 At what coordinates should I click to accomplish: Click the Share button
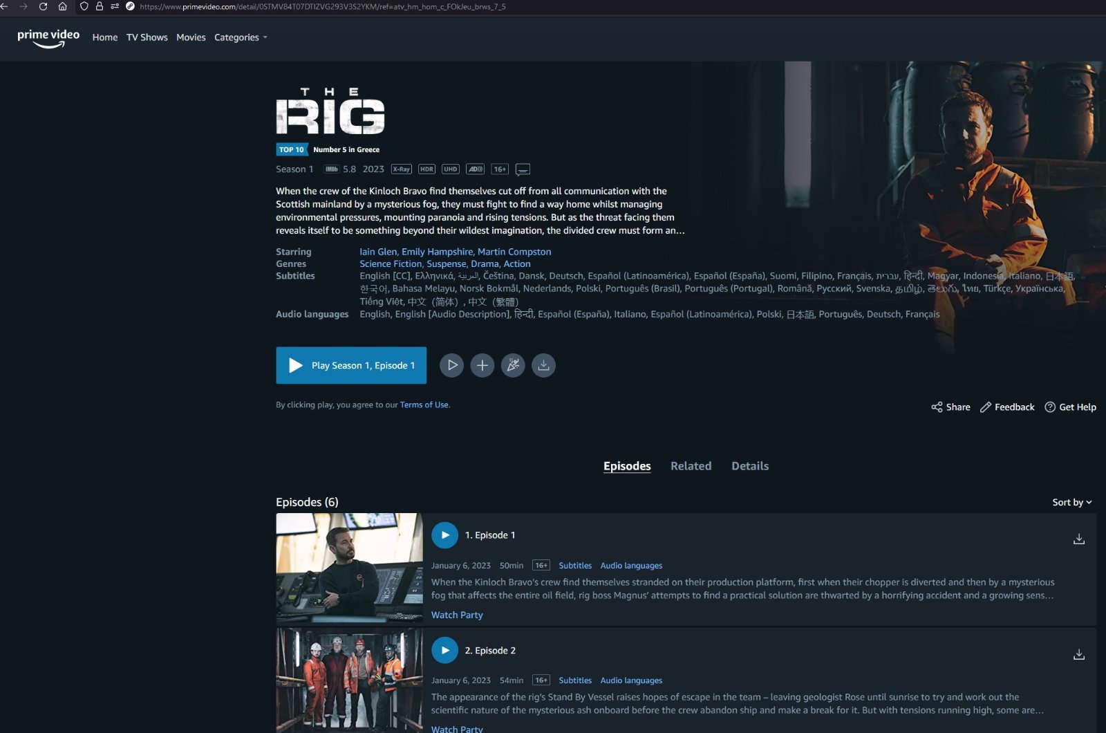[x=950, y=407]
